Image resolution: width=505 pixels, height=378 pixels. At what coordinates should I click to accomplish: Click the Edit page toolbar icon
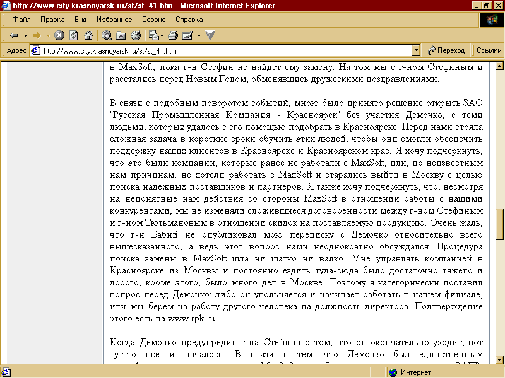pos(187,35)
